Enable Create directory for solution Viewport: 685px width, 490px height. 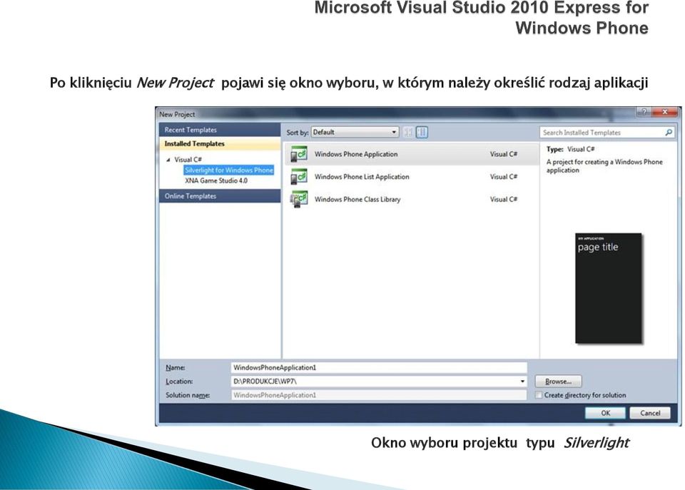(x=539, y=395)
